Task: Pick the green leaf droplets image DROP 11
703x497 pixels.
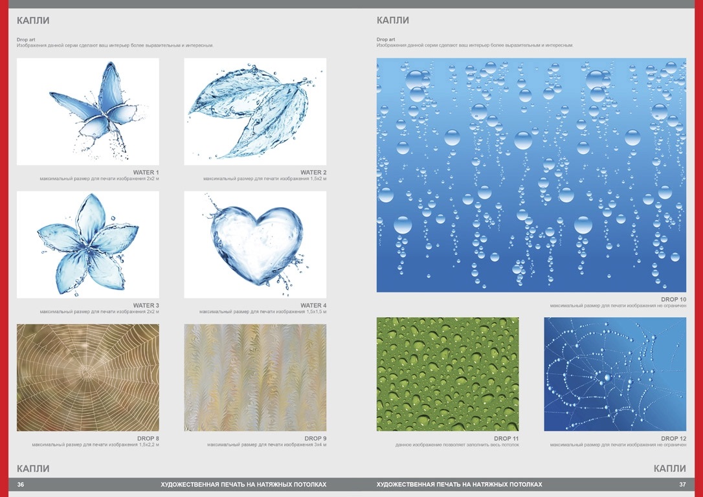Action: (447, 374)
